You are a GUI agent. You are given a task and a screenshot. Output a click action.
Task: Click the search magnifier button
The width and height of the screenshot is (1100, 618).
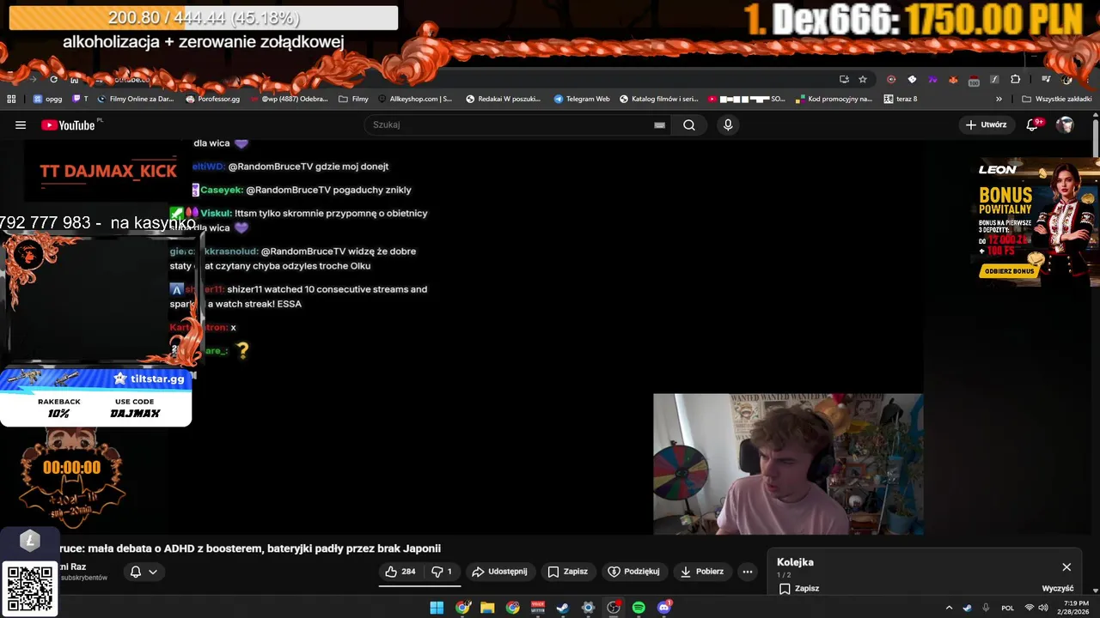tap(689, 125)
